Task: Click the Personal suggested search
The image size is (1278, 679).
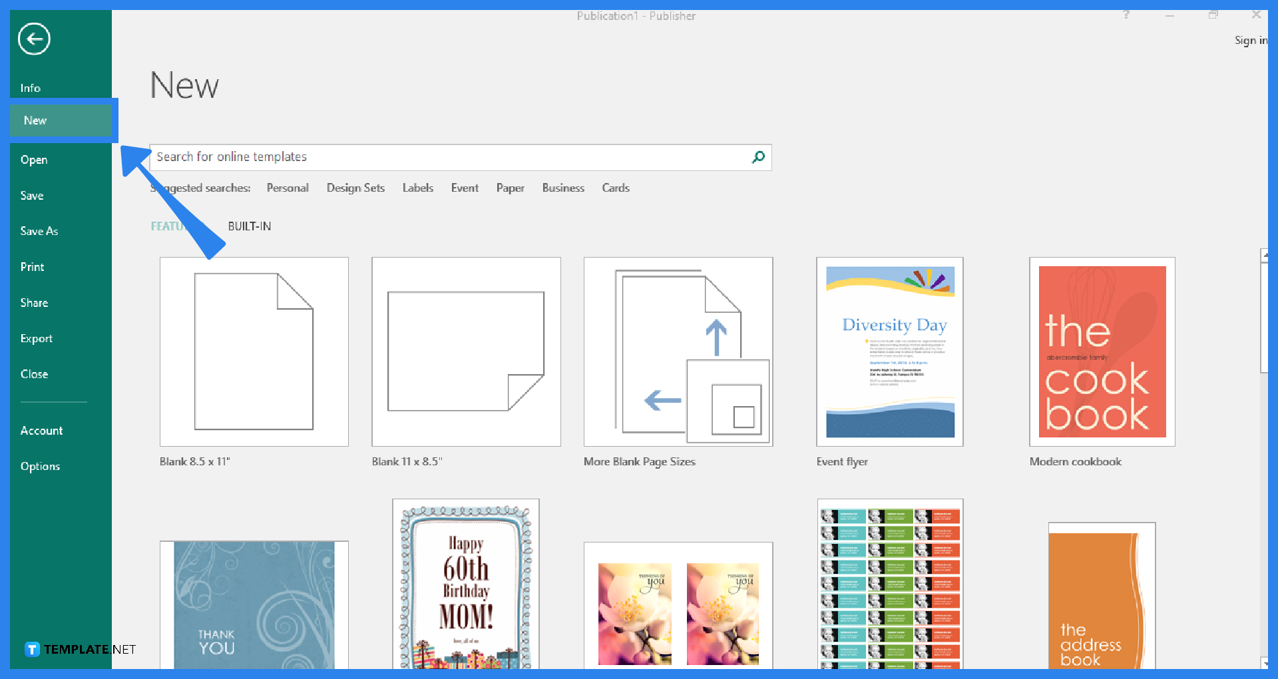Action: (288, 188)
